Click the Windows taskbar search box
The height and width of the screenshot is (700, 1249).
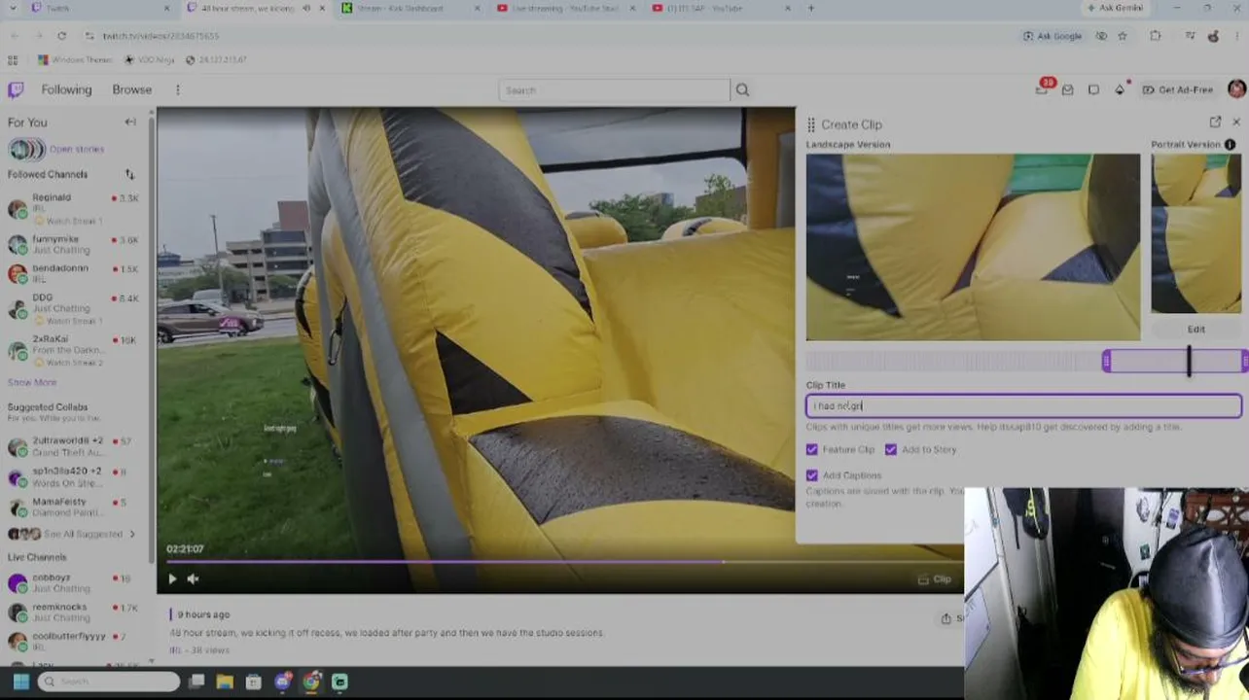click(109, 682)
